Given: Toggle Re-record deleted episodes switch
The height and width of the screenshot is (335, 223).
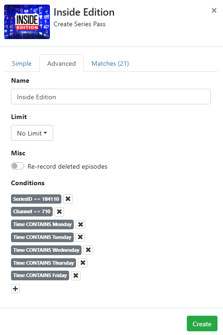Looking at the screenshot, I should pos(17,166).
